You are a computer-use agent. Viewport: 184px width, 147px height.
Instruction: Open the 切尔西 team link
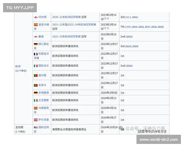43,17
